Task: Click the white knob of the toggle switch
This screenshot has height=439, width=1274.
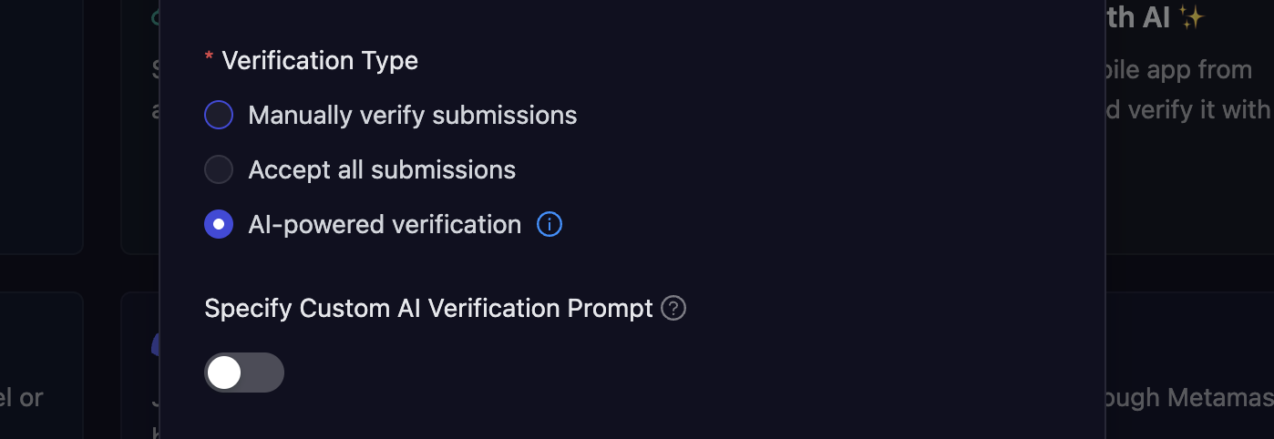Action: click(224, 373)
